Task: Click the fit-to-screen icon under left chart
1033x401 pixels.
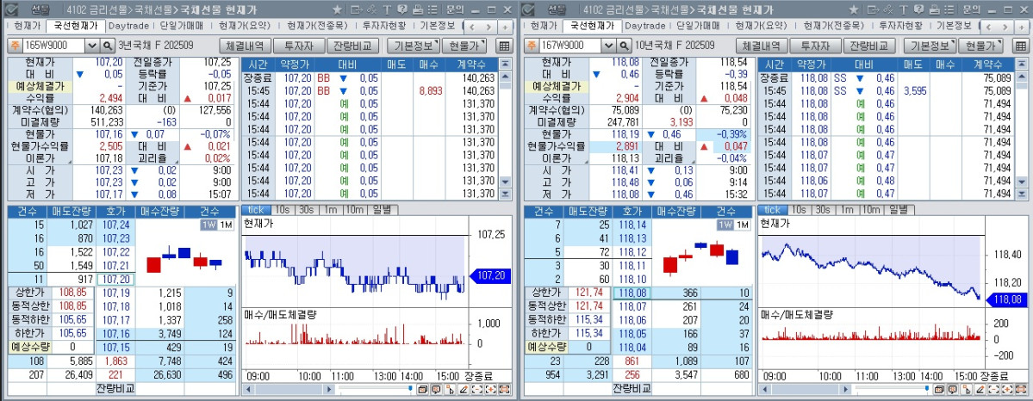Action: (505, 390)
